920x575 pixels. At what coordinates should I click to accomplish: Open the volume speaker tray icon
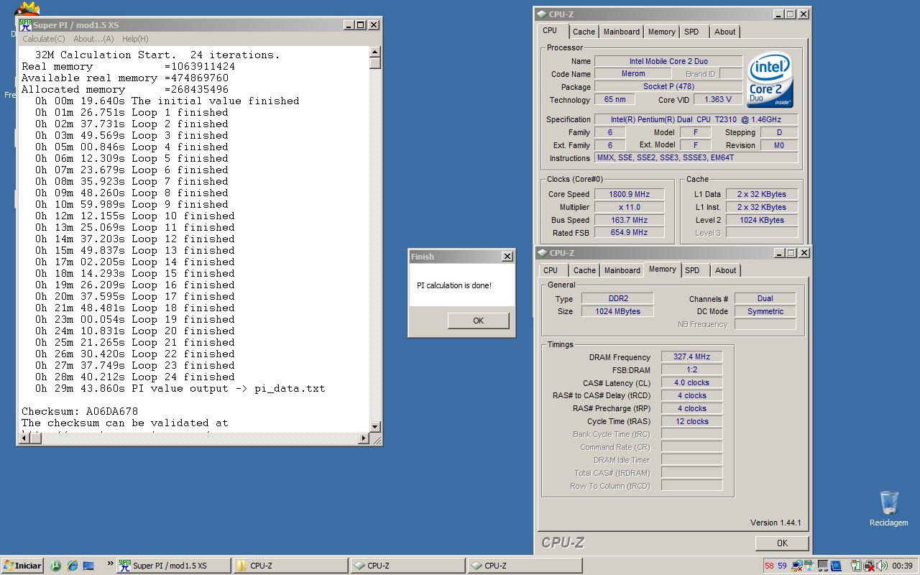(x=882, y=566)
